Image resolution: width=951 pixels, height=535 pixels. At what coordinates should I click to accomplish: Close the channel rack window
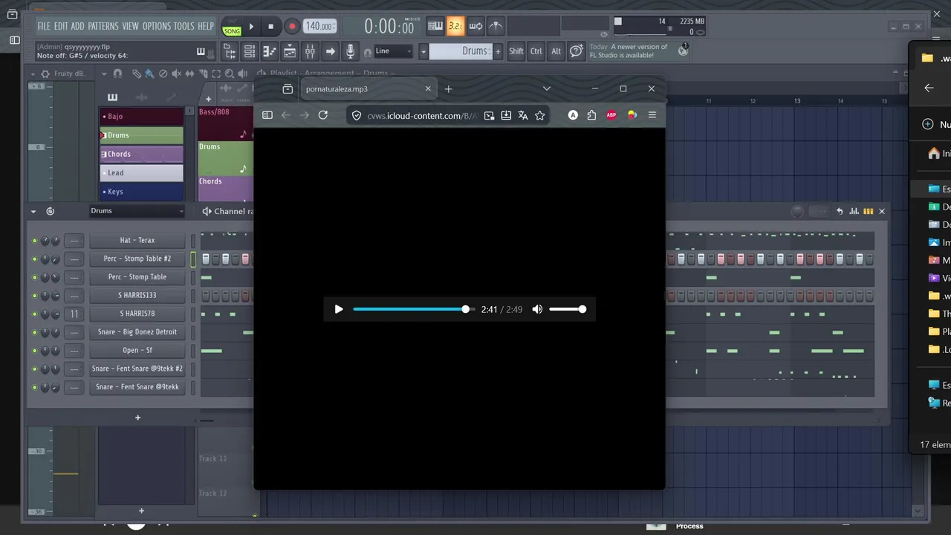pyautogui.click(x=882, y=211)
